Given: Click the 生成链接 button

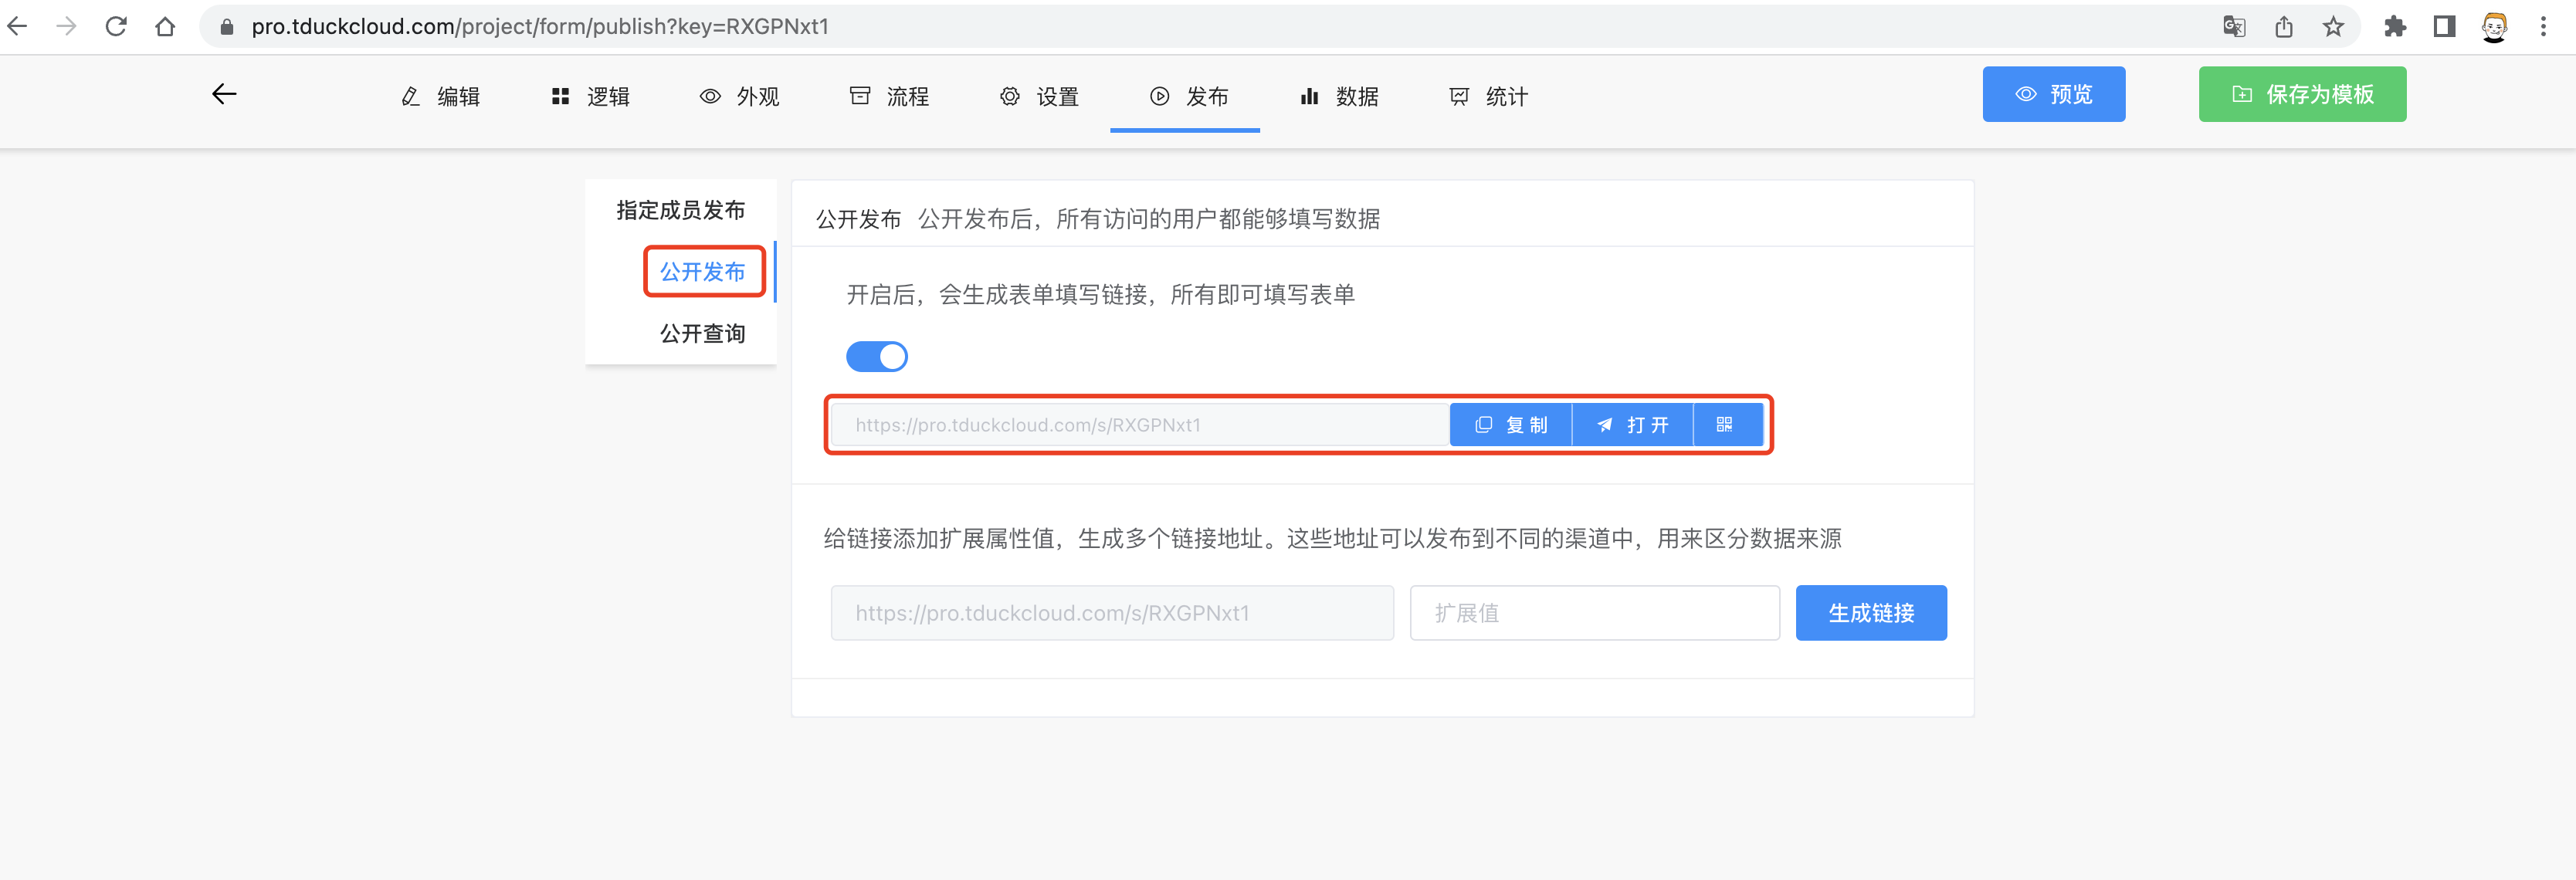Looking at the screenshot, I should click(1870, 613).
